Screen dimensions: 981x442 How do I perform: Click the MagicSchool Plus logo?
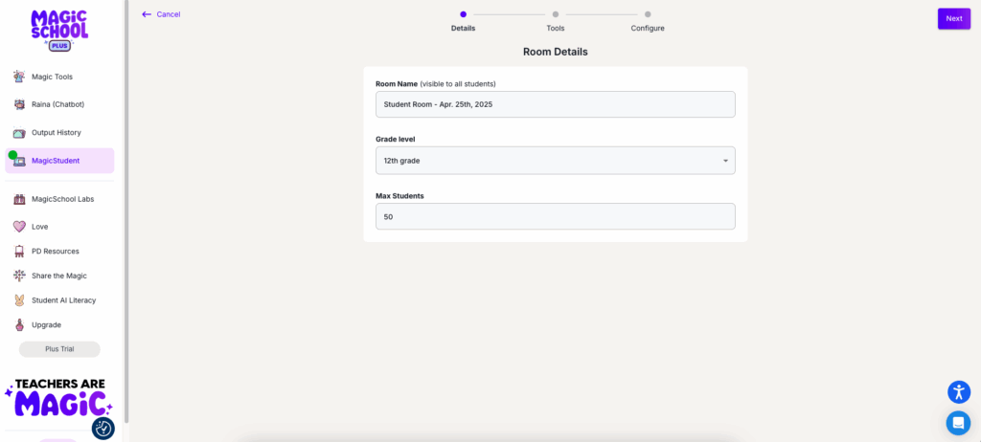click(x=59, y=30)
